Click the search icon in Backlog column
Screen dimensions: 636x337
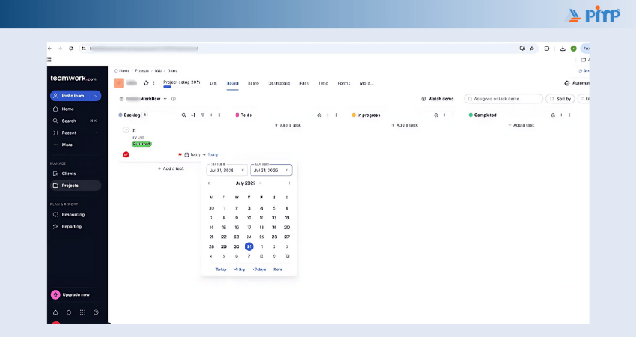184,115
